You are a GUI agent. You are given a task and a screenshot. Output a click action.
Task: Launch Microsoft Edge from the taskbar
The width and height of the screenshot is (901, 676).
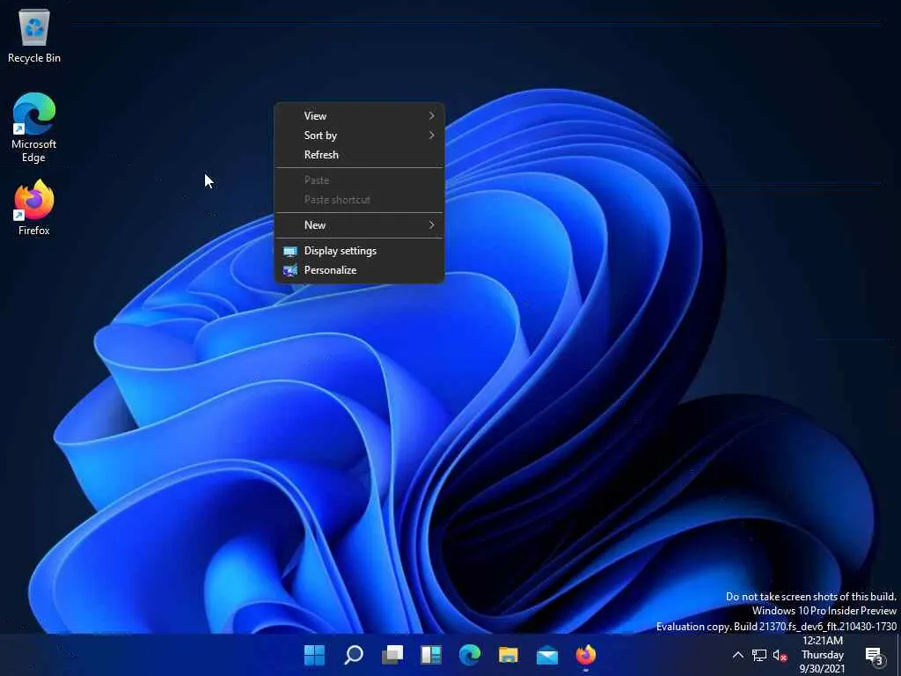(470, 655)
